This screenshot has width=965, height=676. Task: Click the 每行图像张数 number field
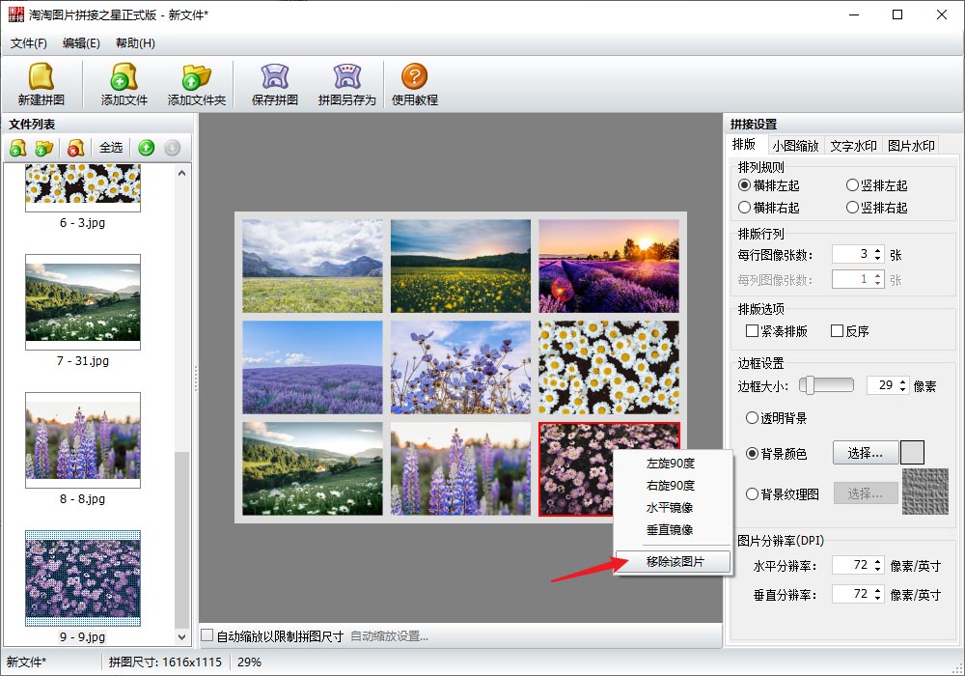852,254
